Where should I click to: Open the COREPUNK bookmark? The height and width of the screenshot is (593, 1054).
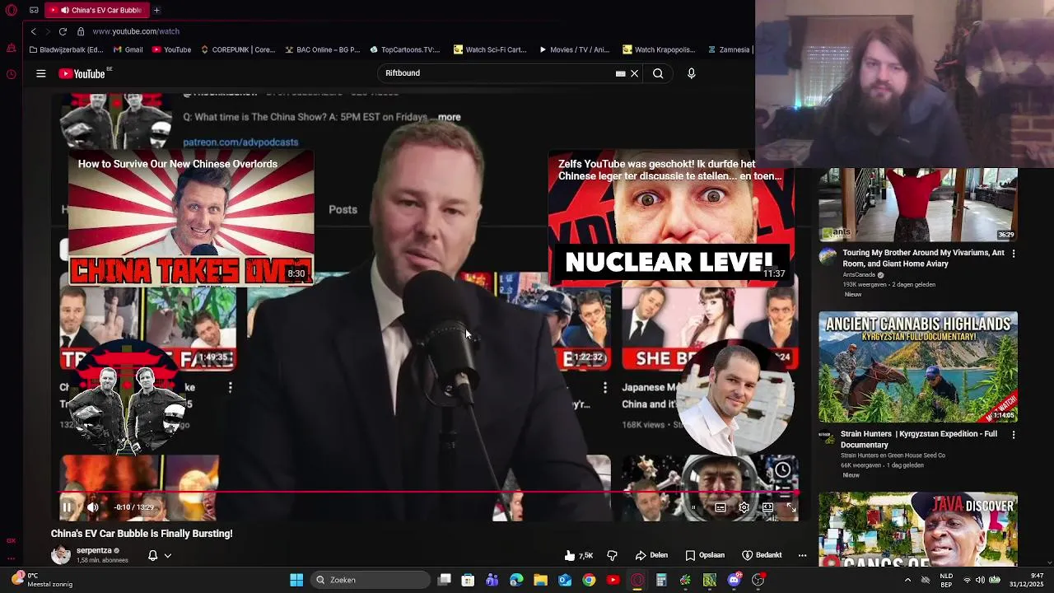237,49
